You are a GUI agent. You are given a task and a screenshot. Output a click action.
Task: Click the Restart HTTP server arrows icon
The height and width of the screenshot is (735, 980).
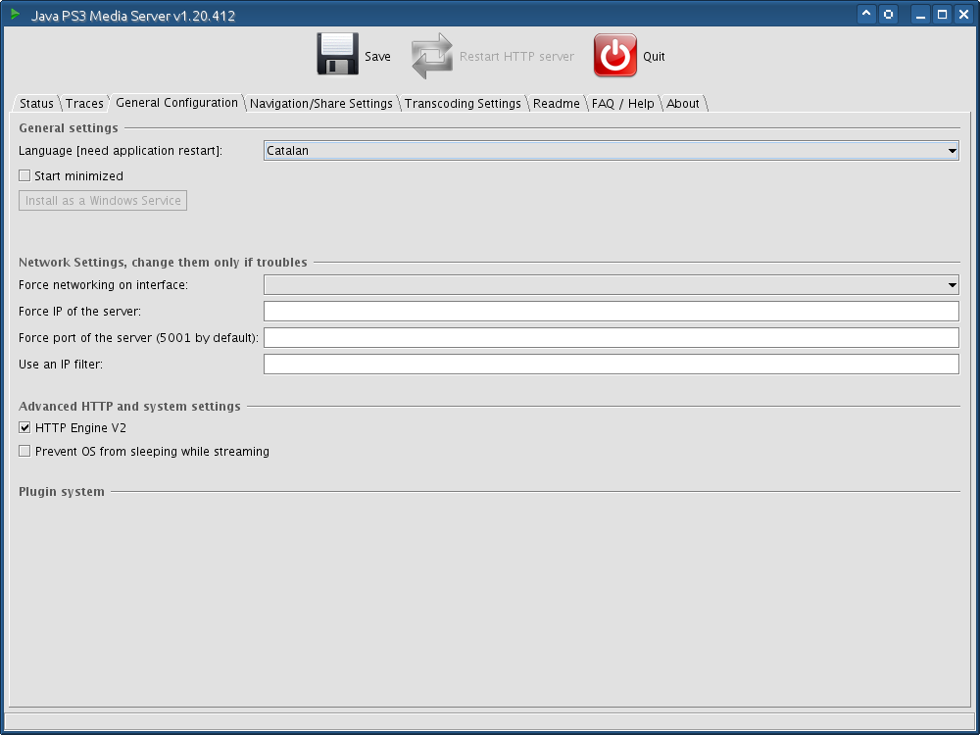(x=432, y=56)
